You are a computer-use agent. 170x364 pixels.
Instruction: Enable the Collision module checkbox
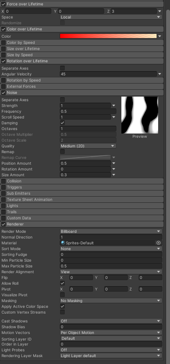[3, 181]
